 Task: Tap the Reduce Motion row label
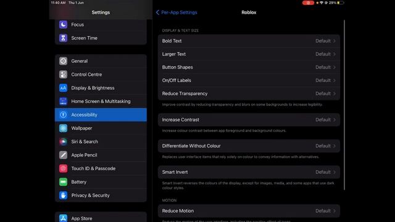click(x=178, y=211)
